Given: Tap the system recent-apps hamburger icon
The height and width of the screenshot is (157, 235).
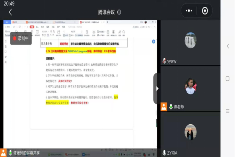Looking at the screenshot, I should pyautogui.click(x=227, y=111).
